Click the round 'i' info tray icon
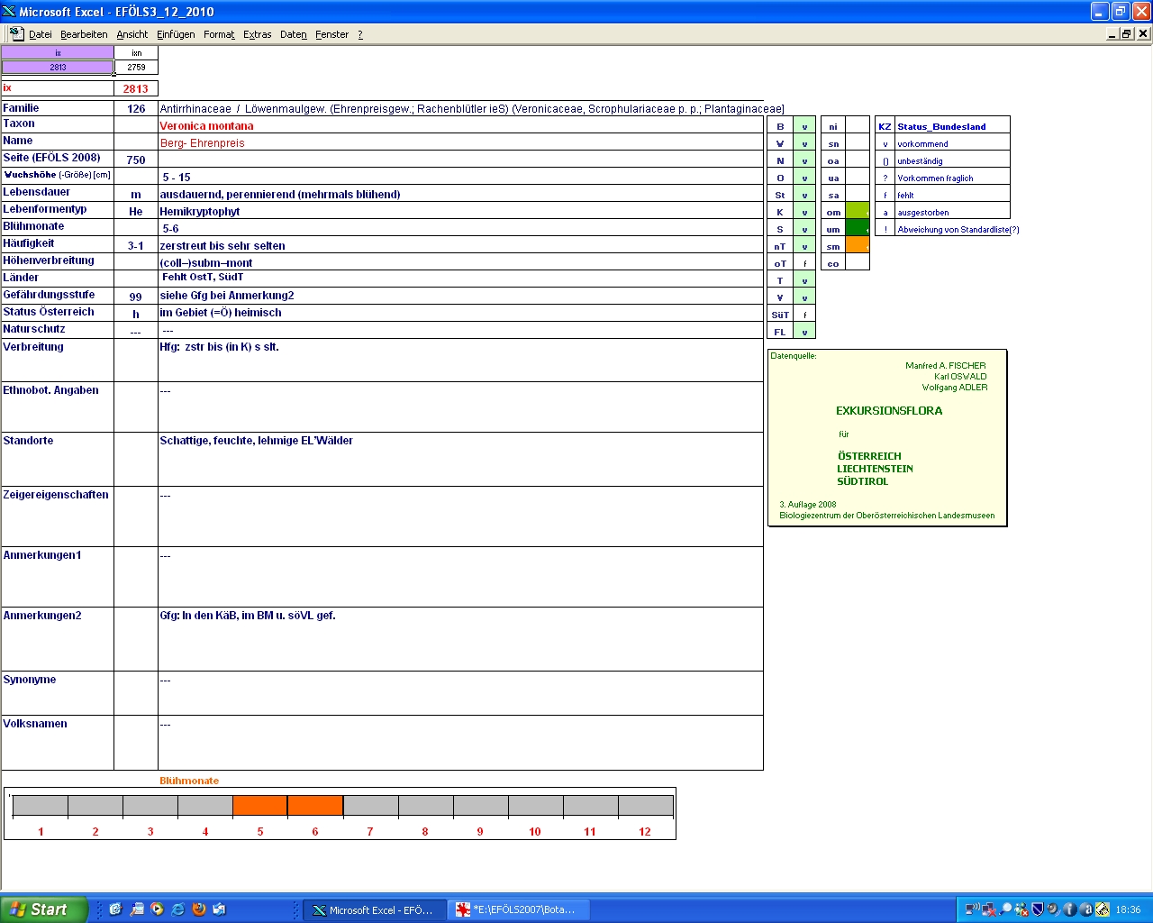 [x=1070, y=909]
